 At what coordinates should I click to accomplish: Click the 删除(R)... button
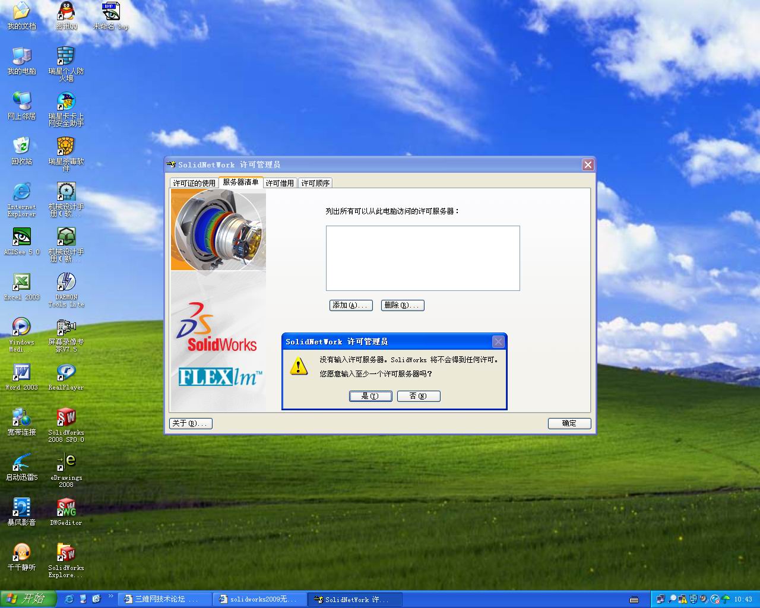pos(403,305)
